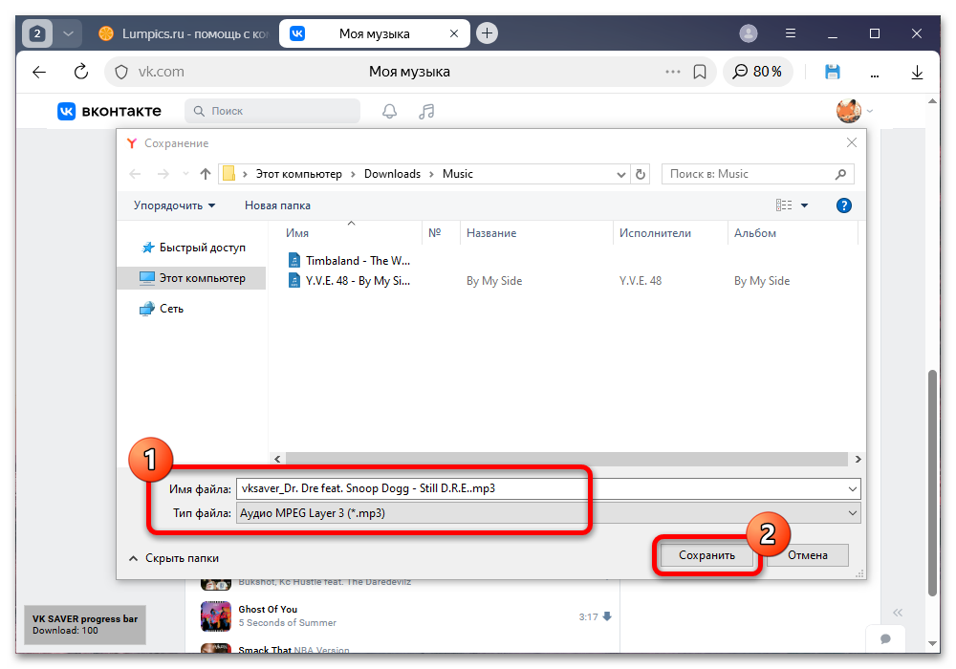Refresh the Music folder view
Screen dimensions: 956x669
641,175
